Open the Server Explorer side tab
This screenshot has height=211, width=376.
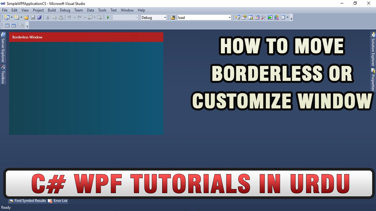(3, 47)
